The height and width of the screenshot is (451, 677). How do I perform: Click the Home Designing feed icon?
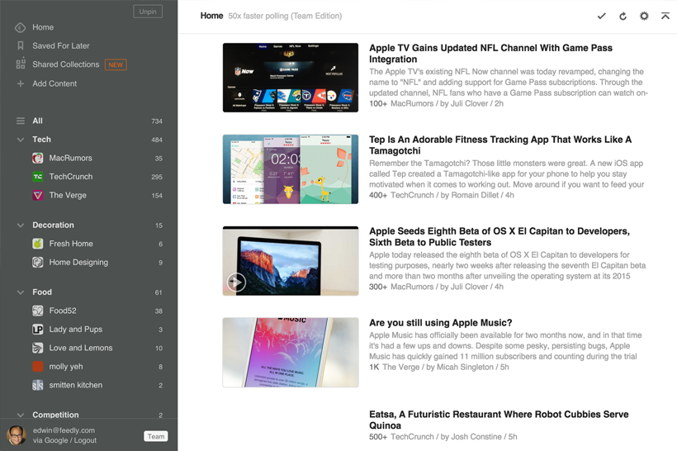click(x=37, y=262)
